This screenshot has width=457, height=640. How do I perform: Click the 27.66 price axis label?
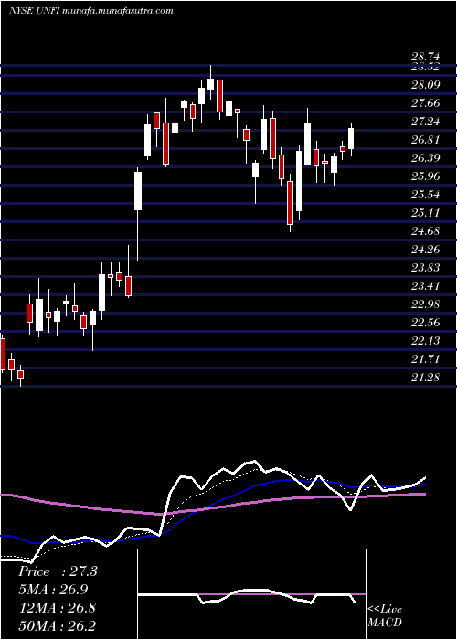425,102
